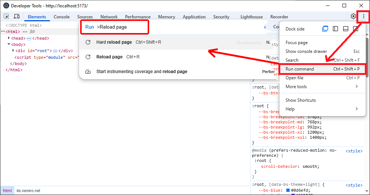Click the ellipsis badge inside head tag
This screenshot has height=195, width=370.
tap(29, 38)
